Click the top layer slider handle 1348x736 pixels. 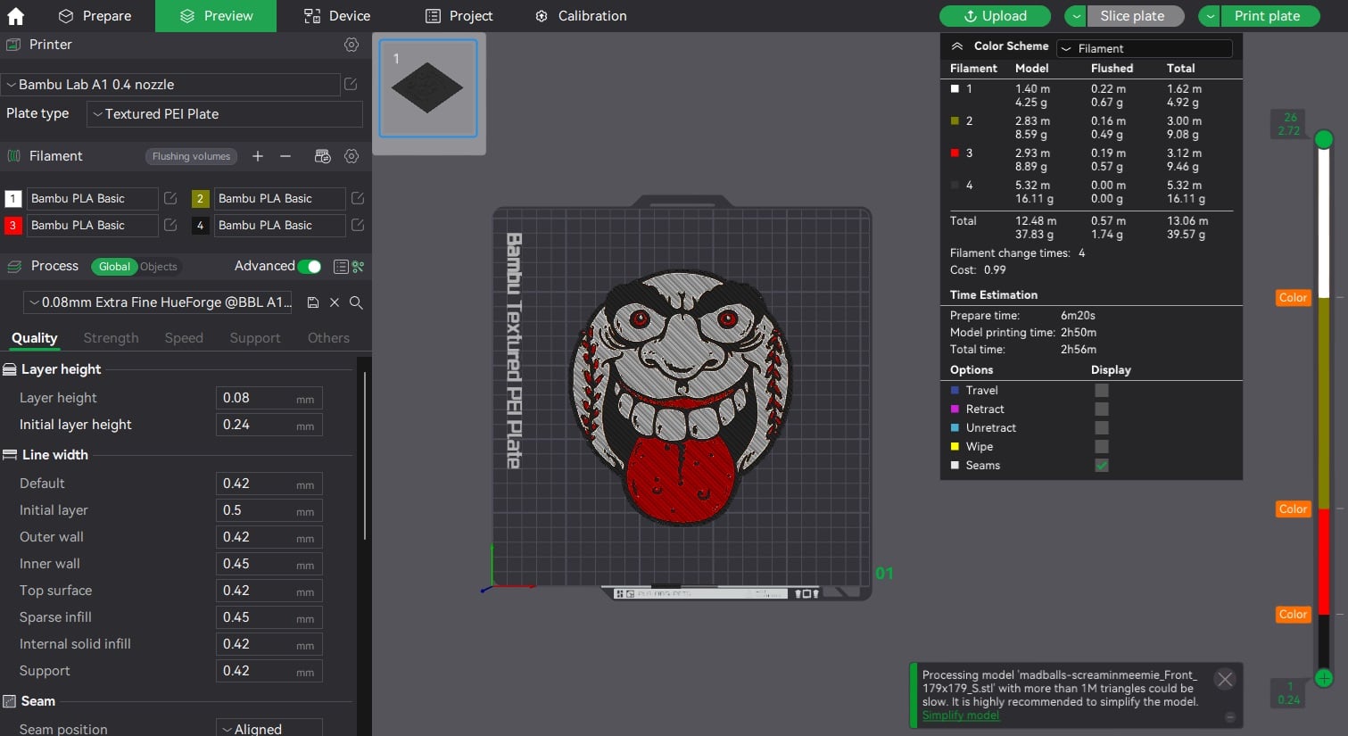1324,139
